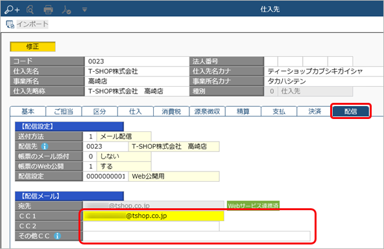Select the 配信 tab
Viewport: 384px width, 249px height.
pos(351,111)
